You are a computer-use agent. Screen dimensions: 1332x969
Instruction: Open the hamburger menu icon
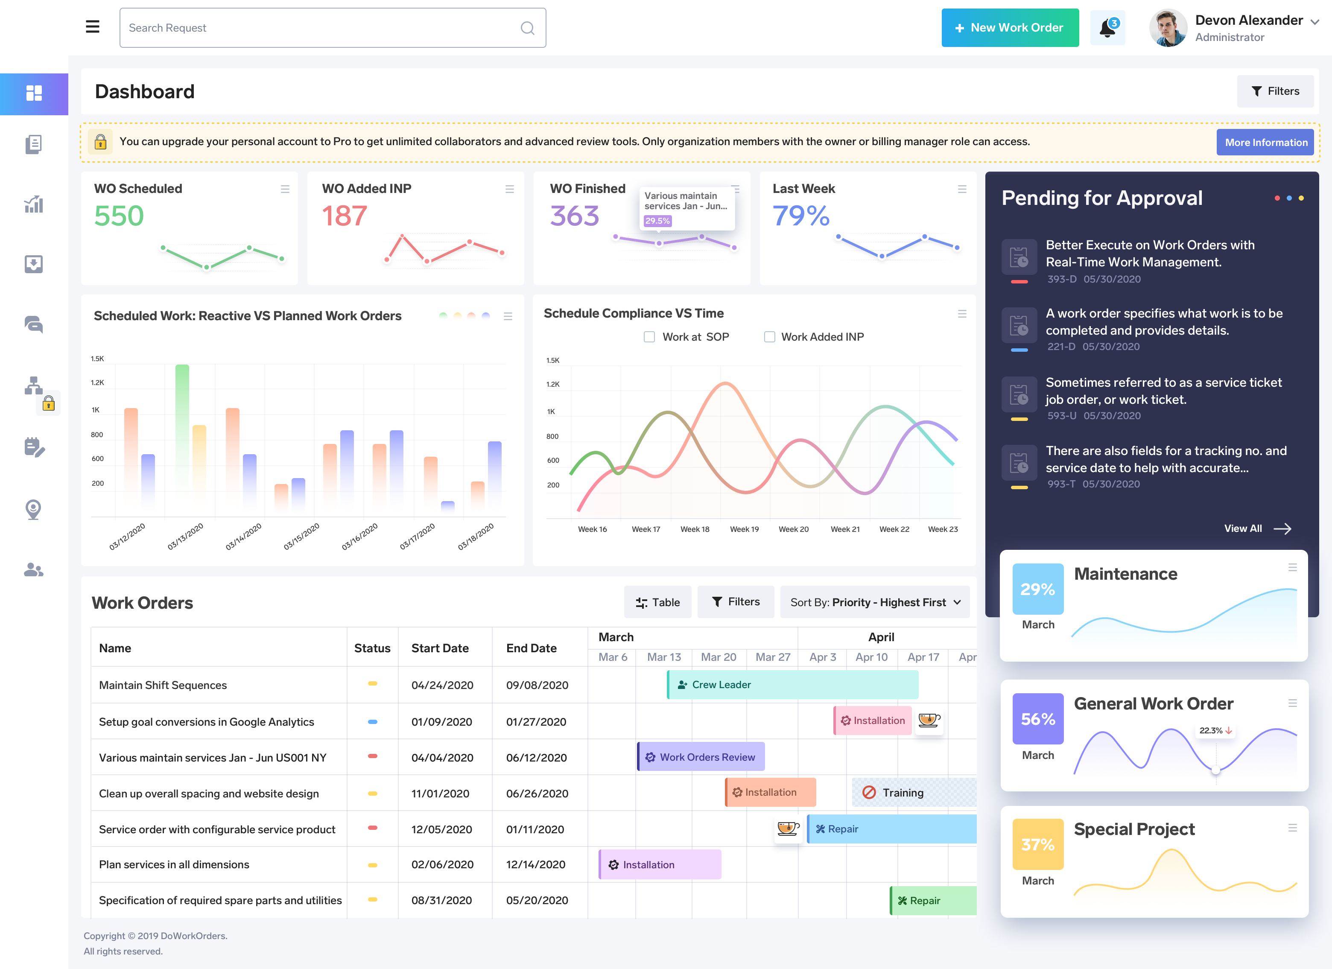(x=92, y=27)
